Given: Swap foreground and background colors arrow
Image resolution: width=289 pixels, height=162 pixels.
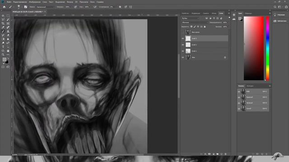Looking at the screenshot, I should [8, 58].
